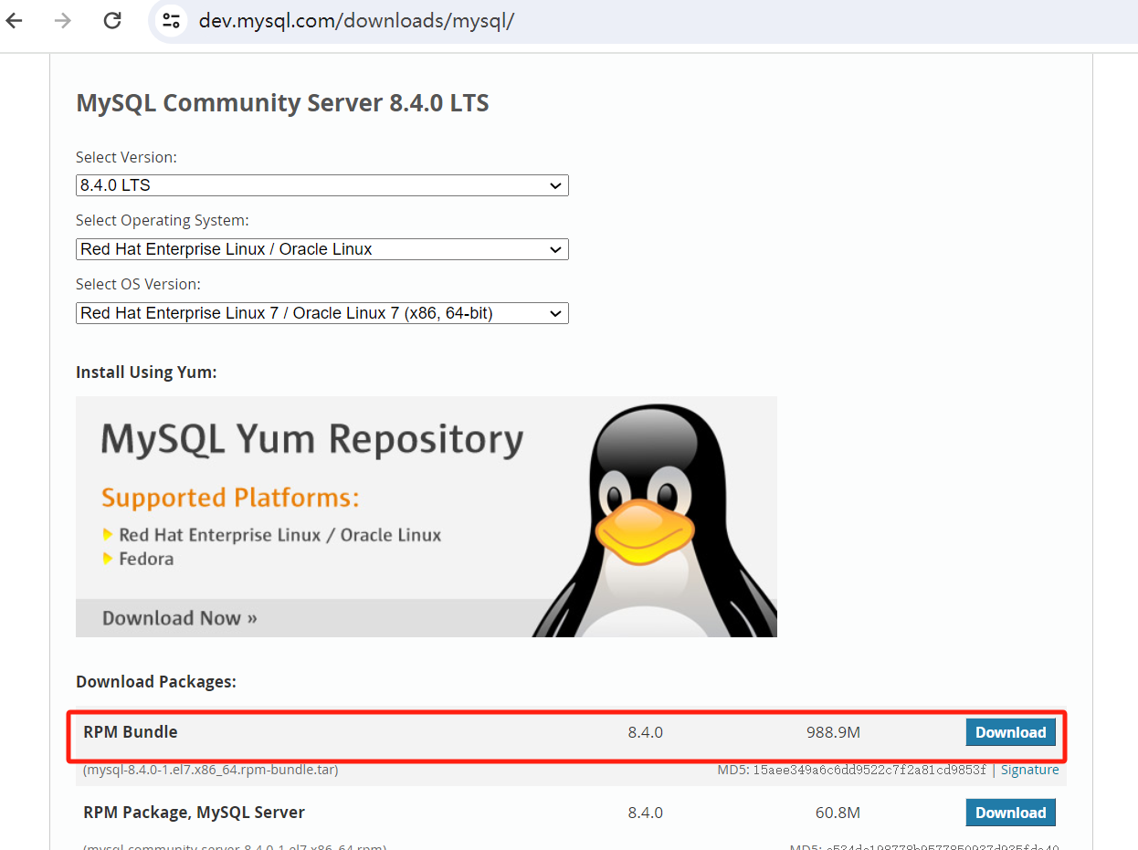The height and width of the screenshot is (850, 1138).
Task: Click the MySQL Community Server 8.4.0 heading
Action: (282, 102)
